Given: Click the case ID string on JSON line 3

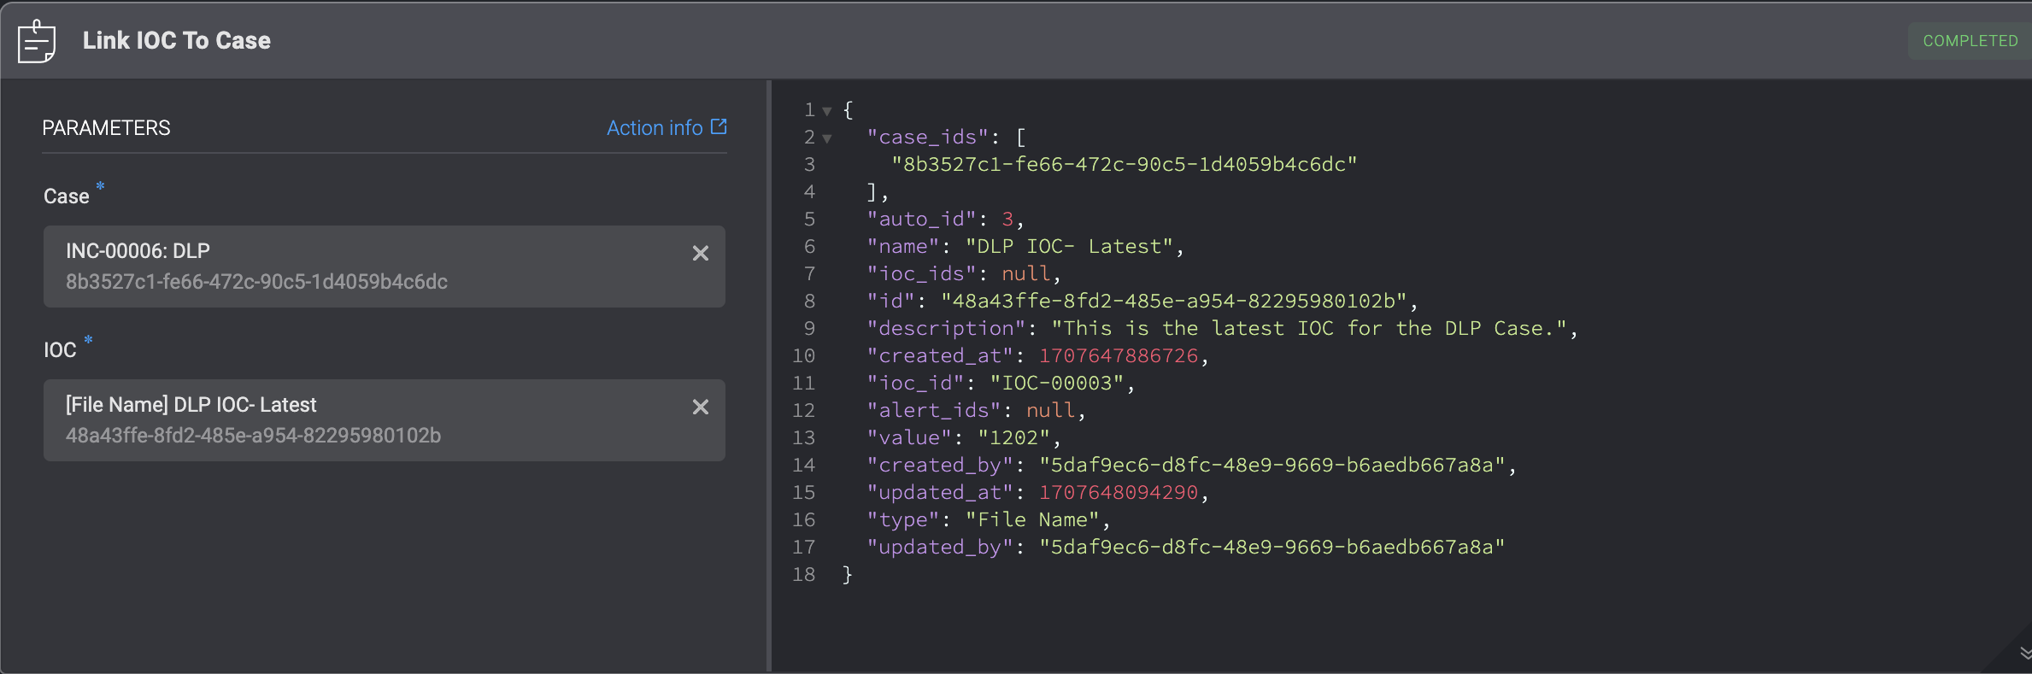Looking at the screenshot, I should (1125, 165).
